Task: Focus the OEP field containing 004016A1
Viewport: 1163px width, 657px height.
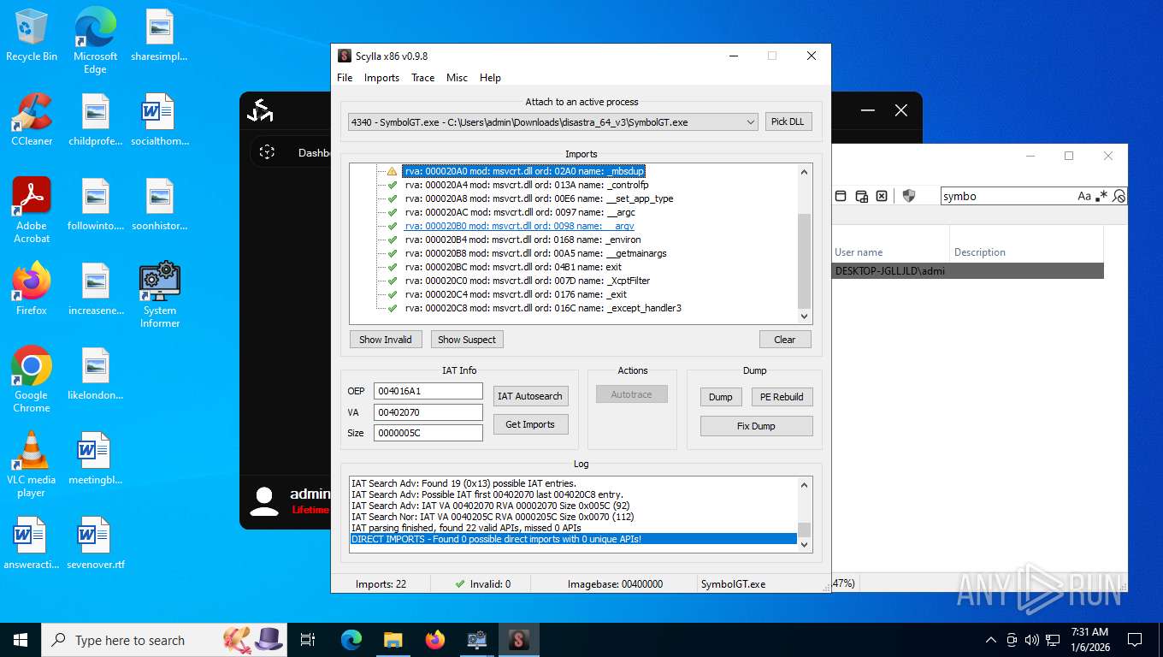Action: point(428,391)
